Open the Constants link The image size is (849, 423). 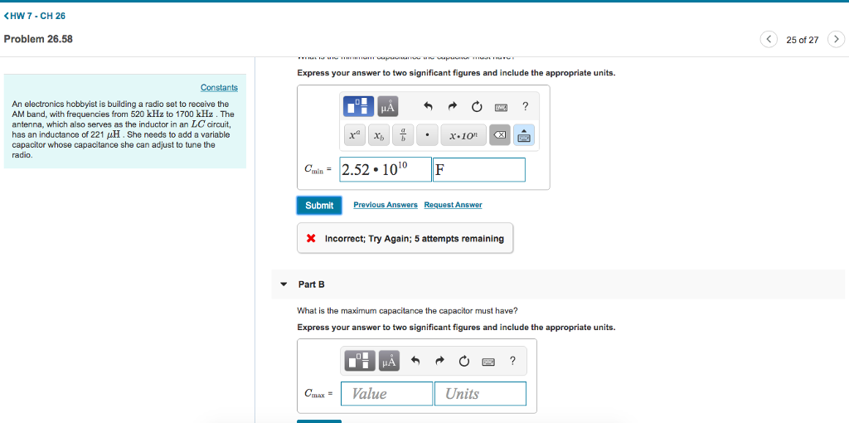(x=219, y=87)
